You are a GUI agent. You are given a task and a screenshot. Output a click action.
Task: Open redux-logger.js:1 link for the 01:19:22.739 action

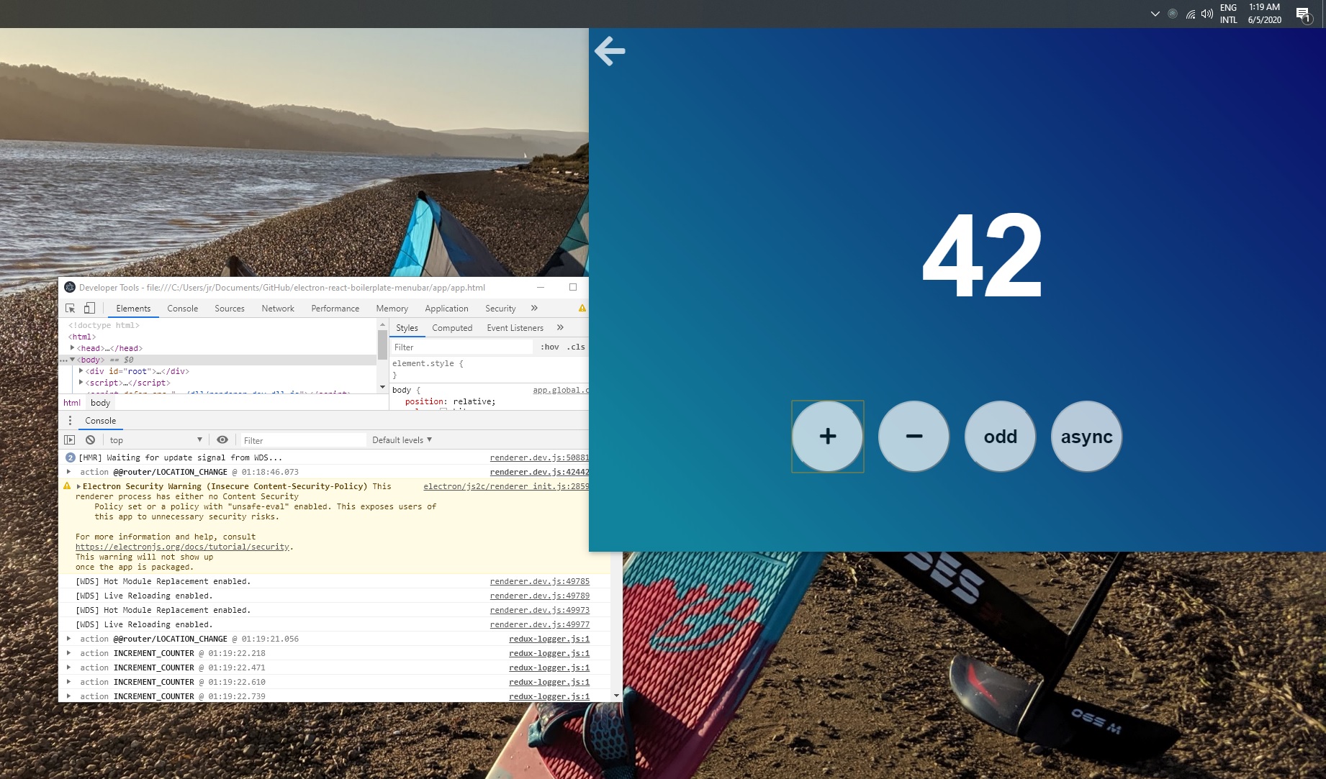(549, 696)
